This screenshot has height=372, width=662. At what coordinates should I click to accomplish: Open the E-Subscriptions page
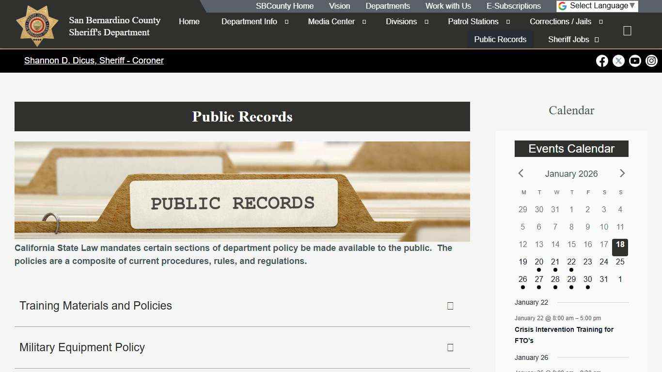tap(514, 6)
